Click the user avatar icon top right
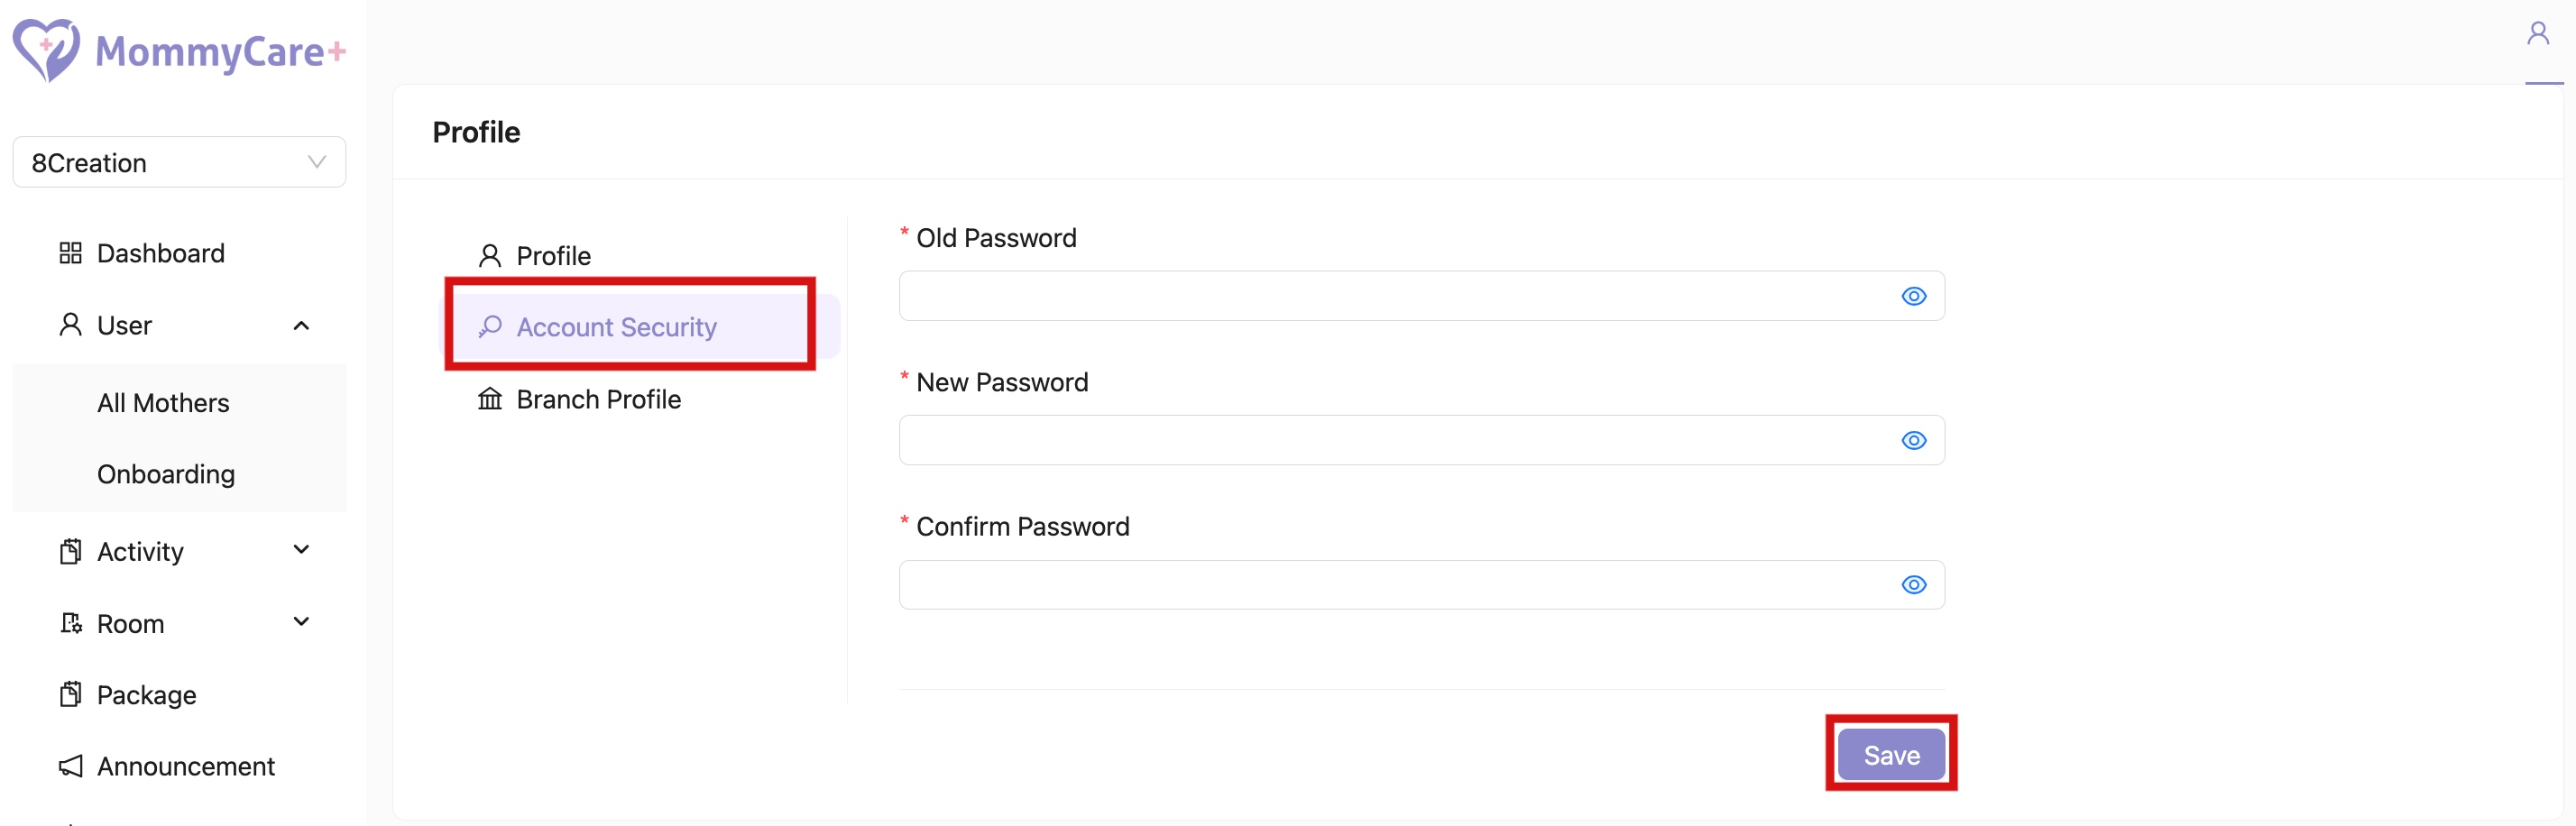 pyautogui.click(x=2539, y=33)
